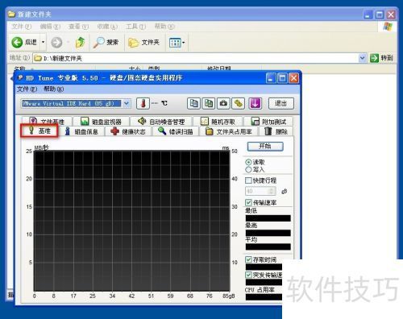Enable the 快捷行程 checkbox
The height and width of the screenshot is (319, 403).
point(248,180)
